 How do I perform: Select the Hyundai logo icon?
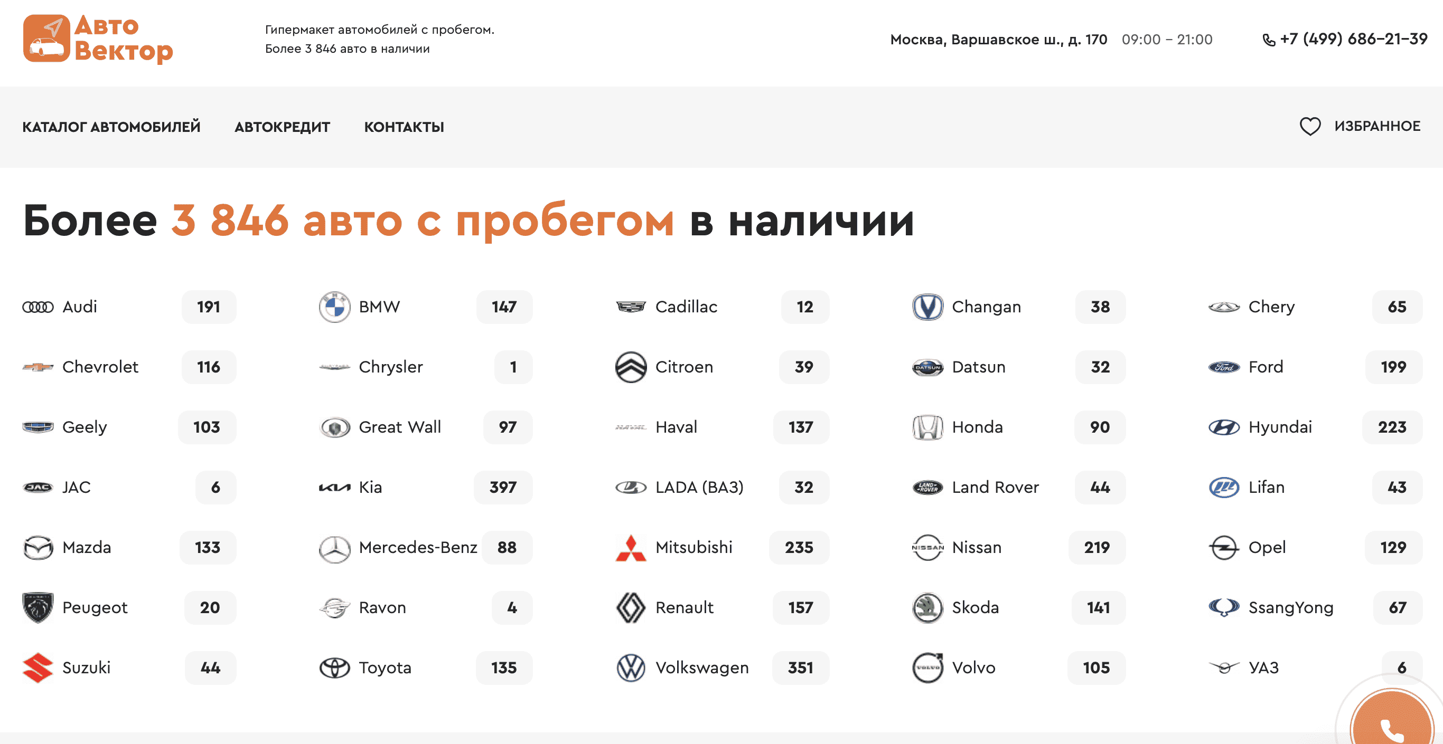point(1224,427)
